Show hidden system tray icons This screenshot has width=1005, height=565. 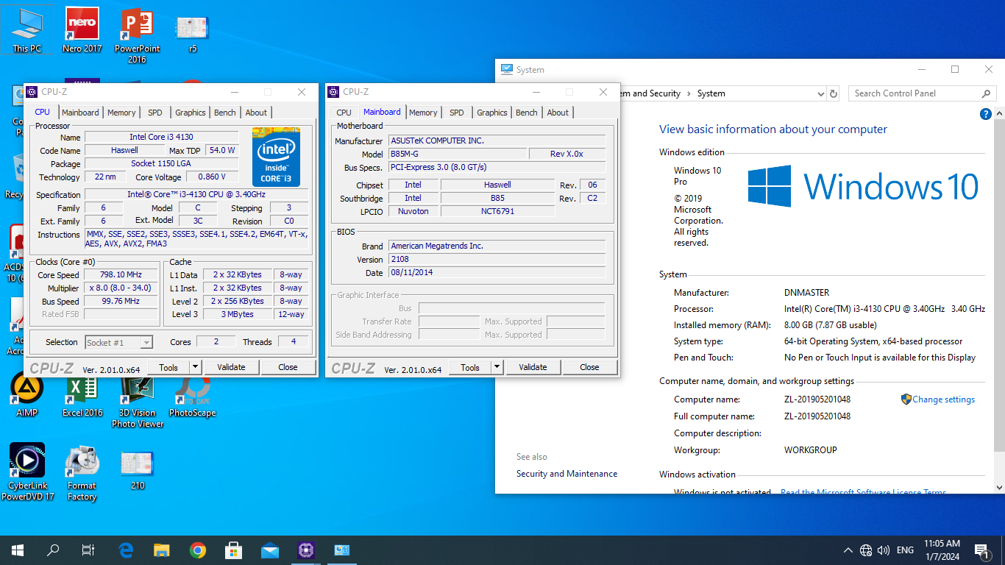pos(848,550)
